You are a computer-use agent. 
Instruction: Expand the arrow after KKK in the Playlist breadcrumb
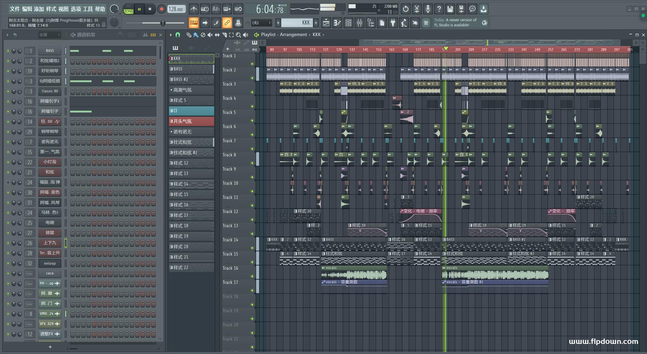point(323,35)
